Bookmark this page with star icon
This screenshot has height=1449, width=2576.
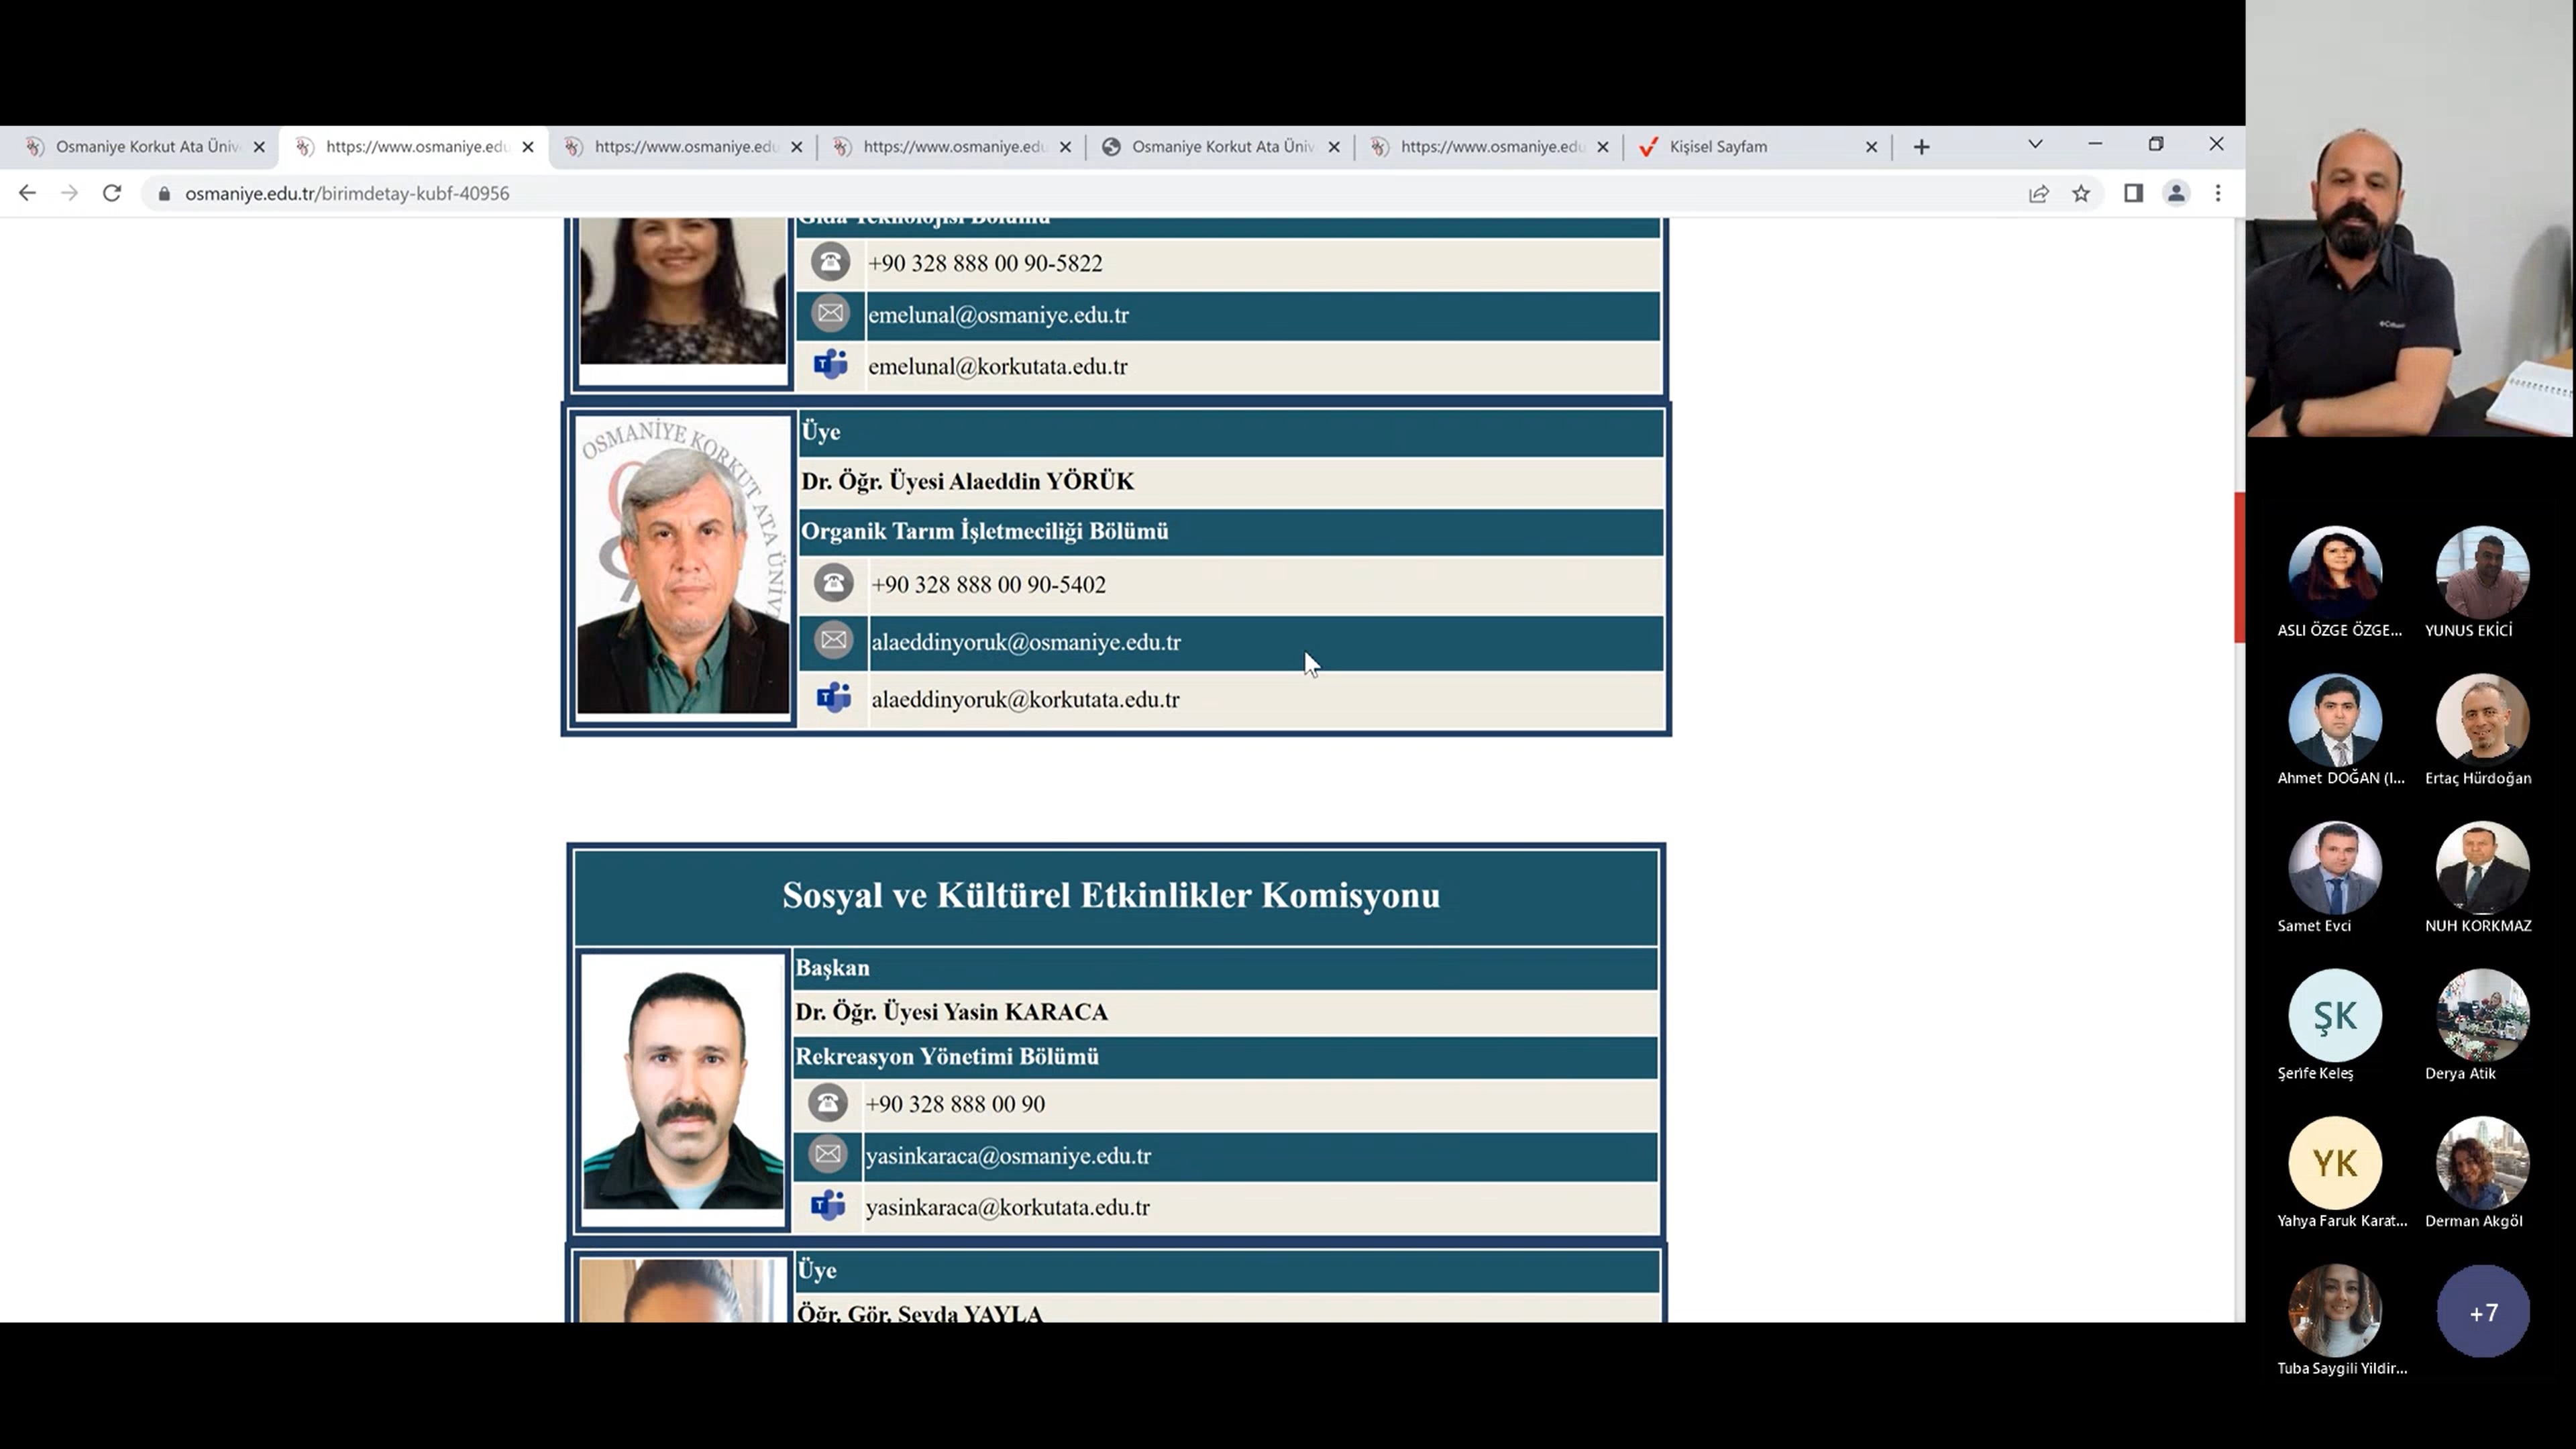point(2081,194)
